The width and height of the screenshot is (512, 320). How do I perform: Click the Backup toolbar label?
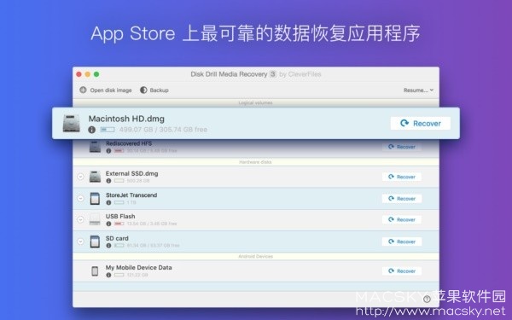pos(159,90)
